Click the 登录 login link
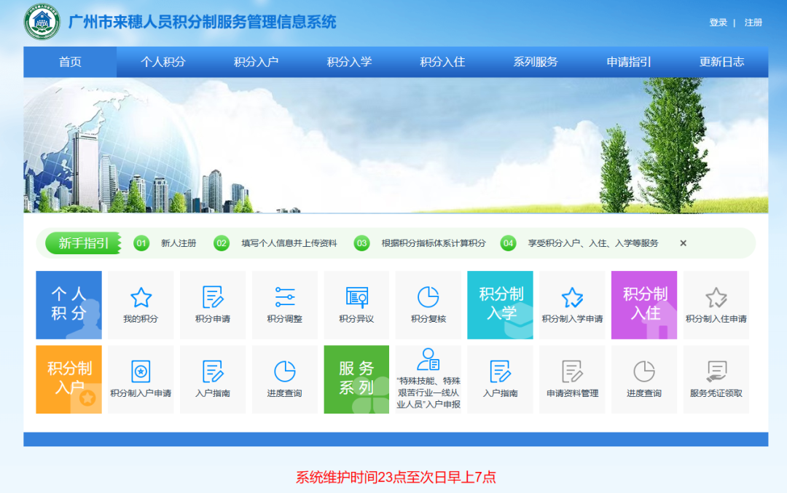787x493 pixels. coord(718,22)
